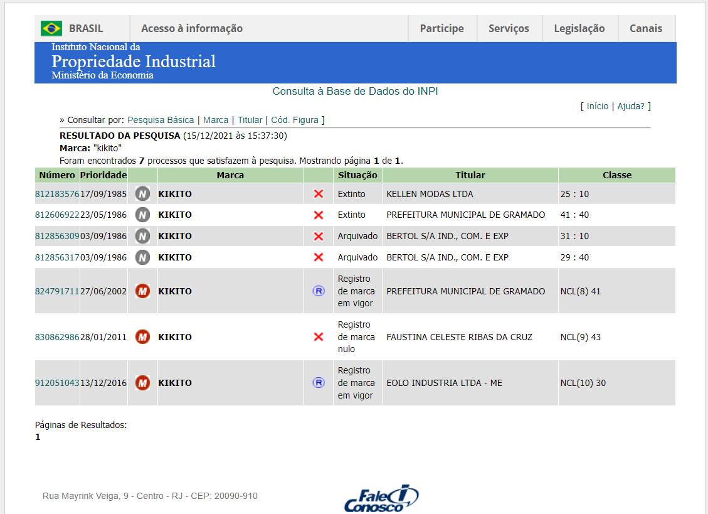Go to Início link
Viewport: 708px width, 514px height.
[598, 106]
